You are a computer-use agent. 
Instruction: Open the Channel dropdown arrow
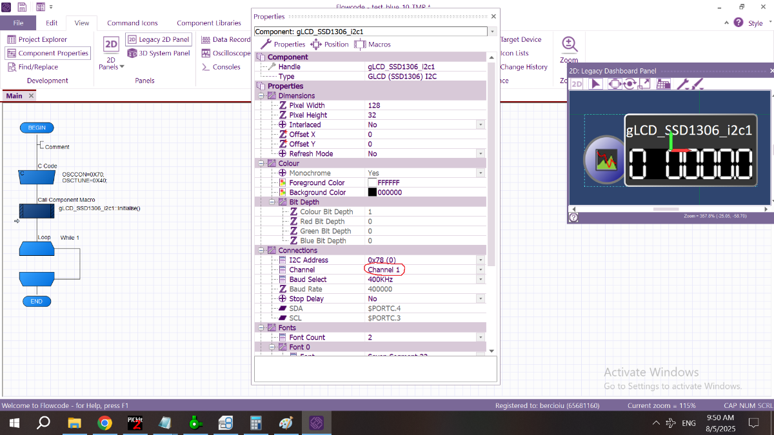[x=480, y=269]
